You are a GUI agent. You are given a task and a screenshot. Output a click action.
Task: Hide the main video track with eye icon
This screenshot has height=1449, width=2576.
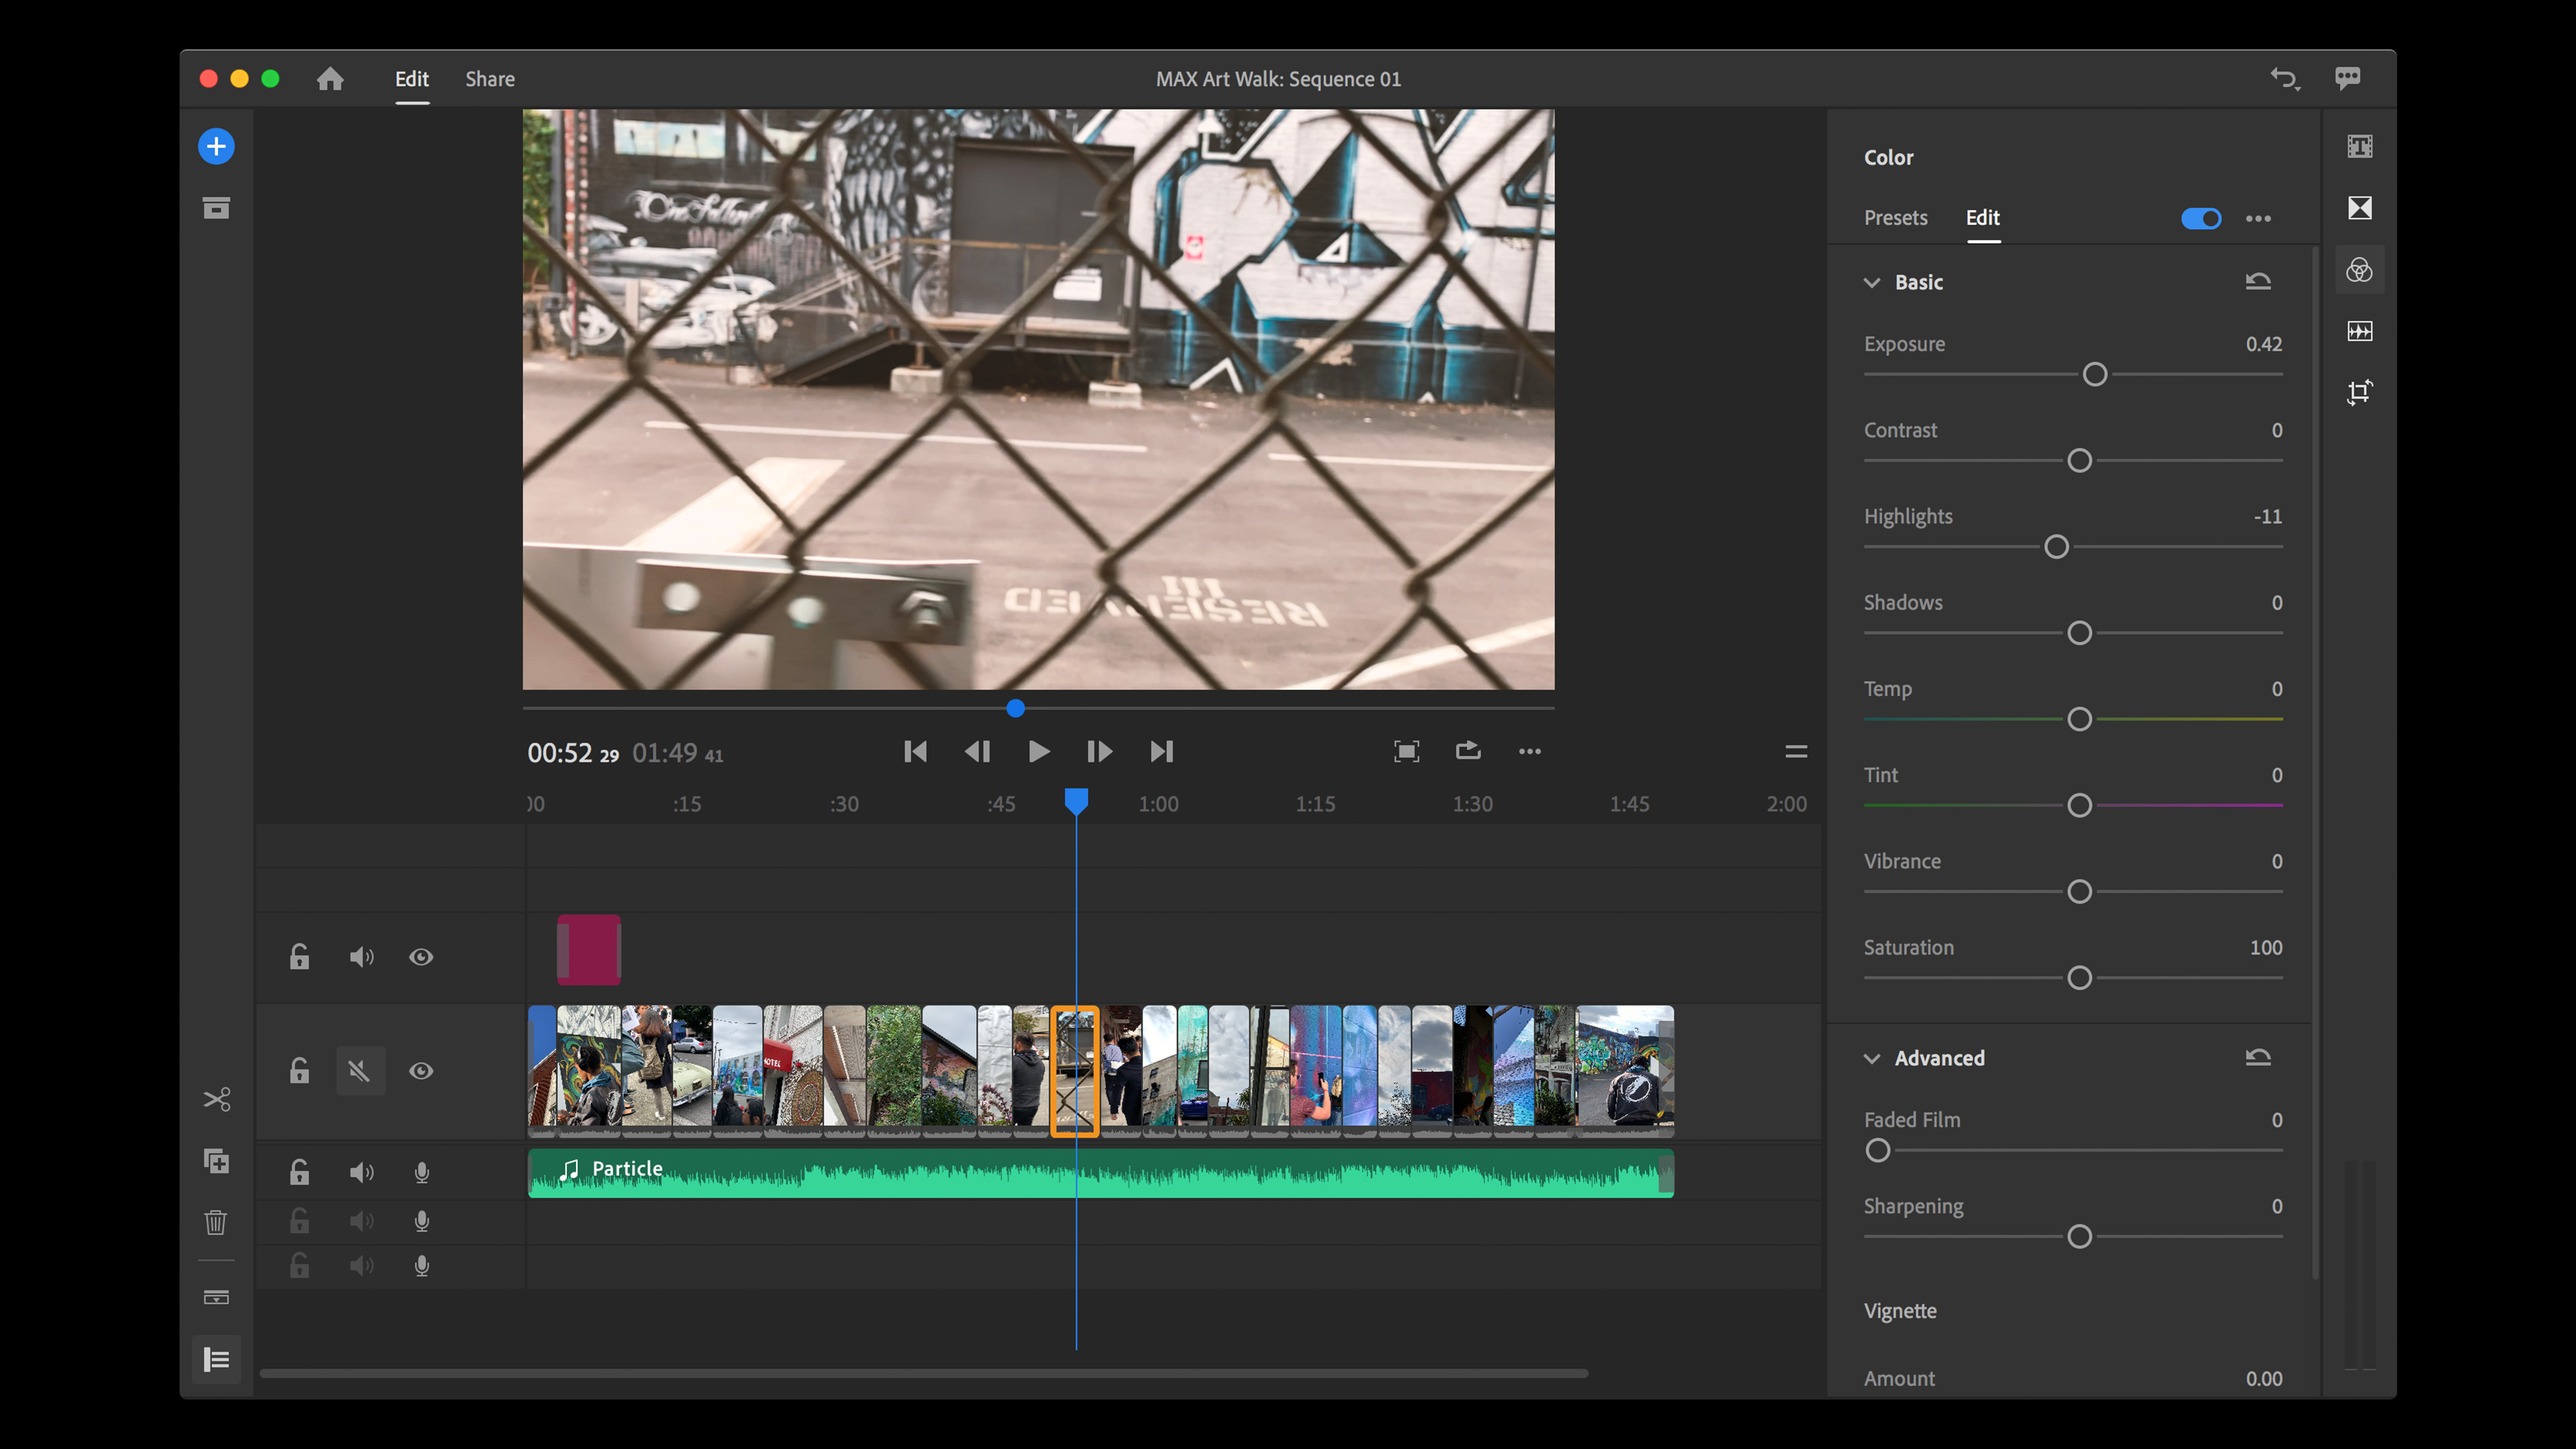click(421, 1071)
